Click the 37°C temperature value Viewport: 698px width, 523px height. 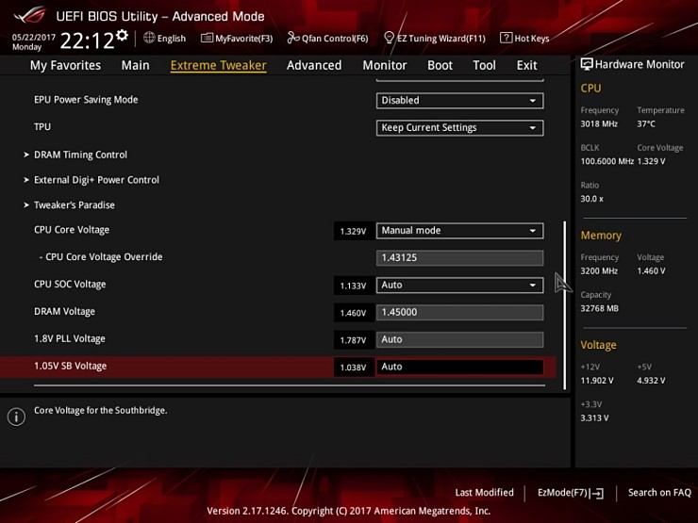point(646,124)
